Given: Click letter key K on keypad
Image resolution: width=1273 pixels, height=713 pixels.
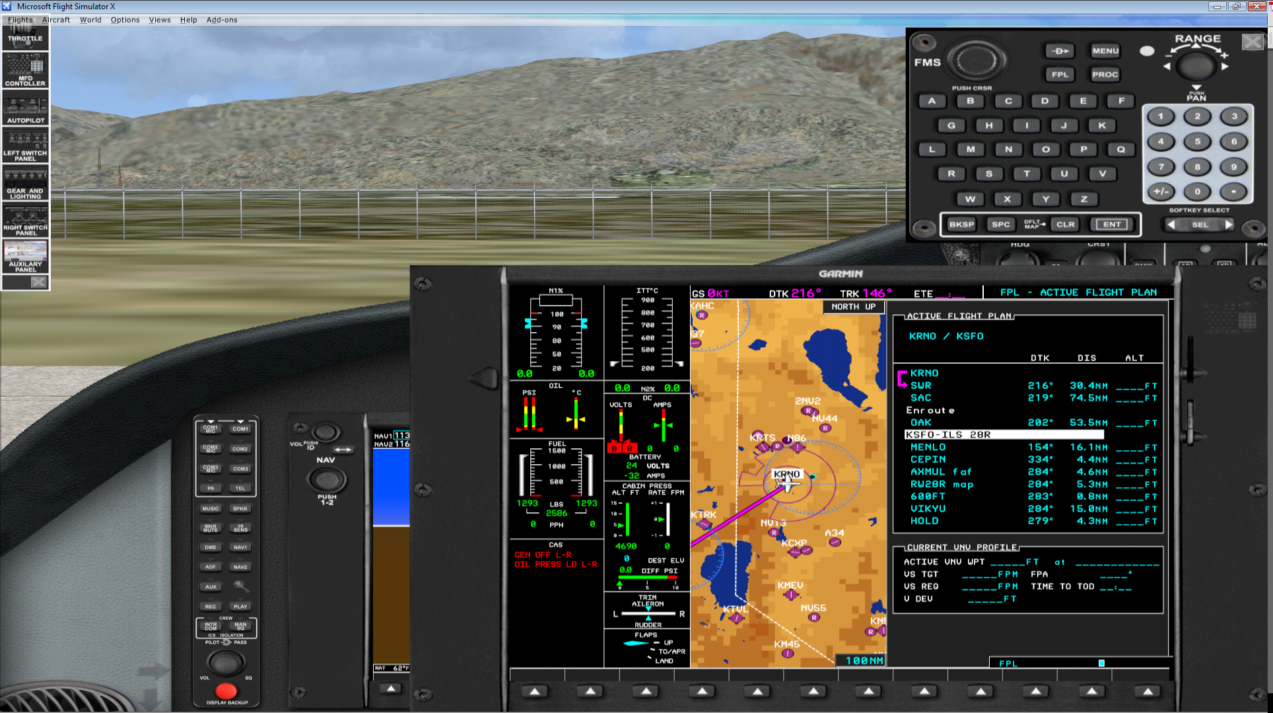Looking at the screenshot, I should tap(1101, 125).
